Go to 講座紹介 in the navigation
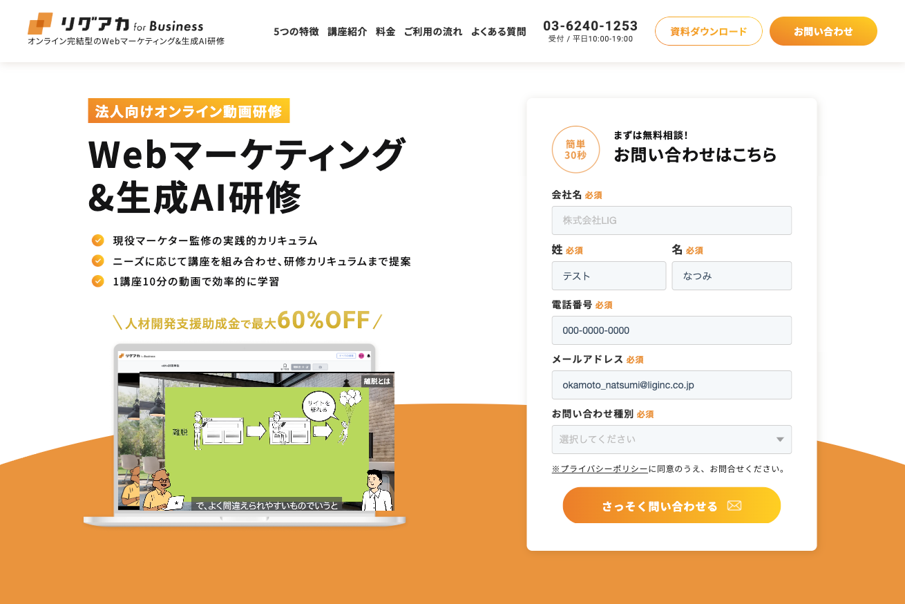 click(x=347, y=31)
